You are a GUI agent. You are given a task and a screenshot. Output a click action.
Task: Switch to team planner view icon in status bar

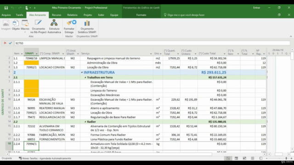[x=244, y=158]
